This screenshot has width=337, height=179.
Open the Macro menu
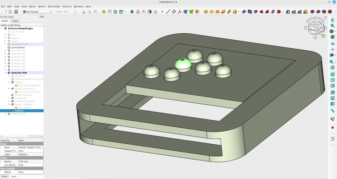coord(33,7)
